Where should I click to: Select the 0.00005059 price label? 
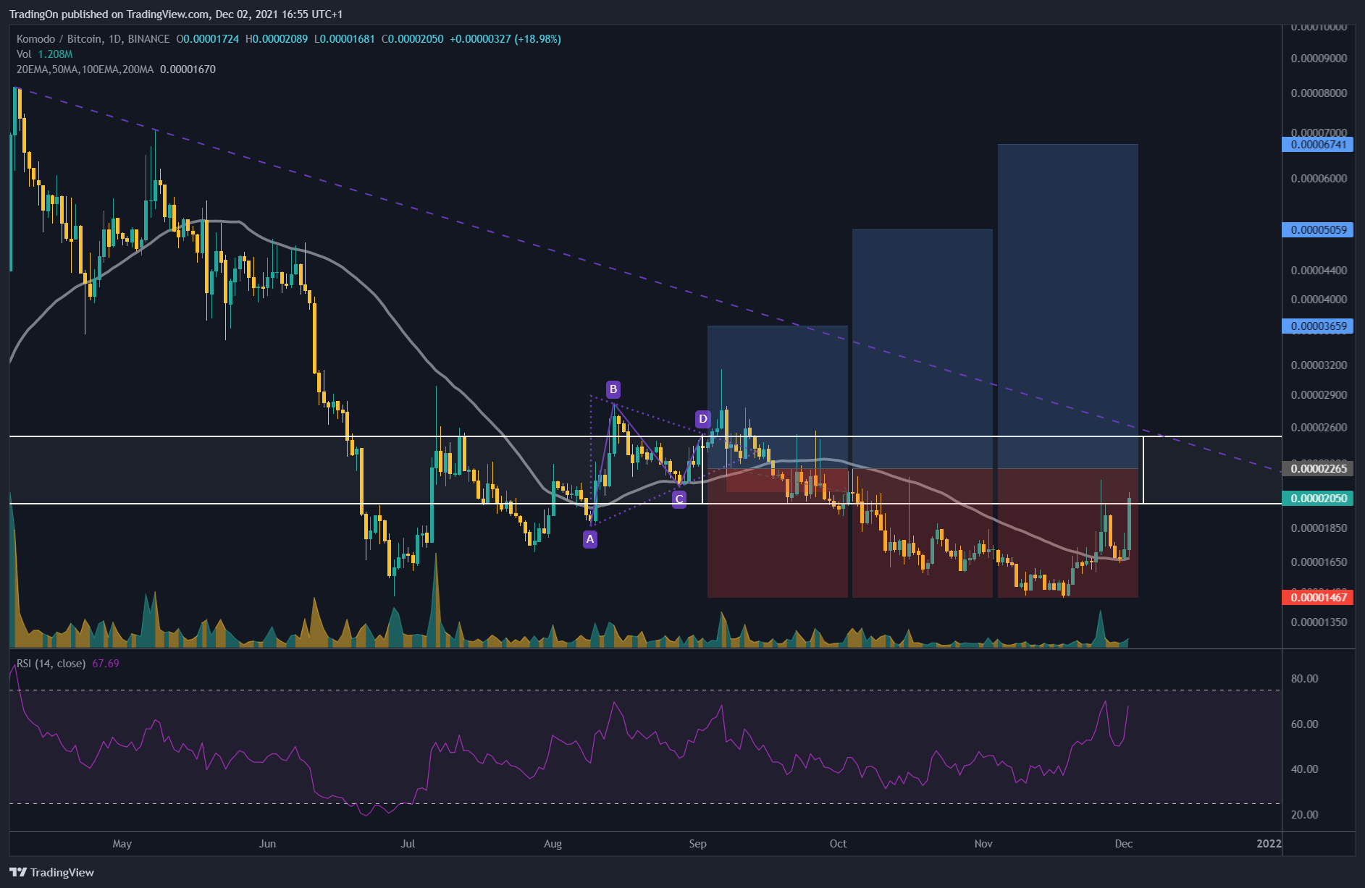pos(1318,230)
